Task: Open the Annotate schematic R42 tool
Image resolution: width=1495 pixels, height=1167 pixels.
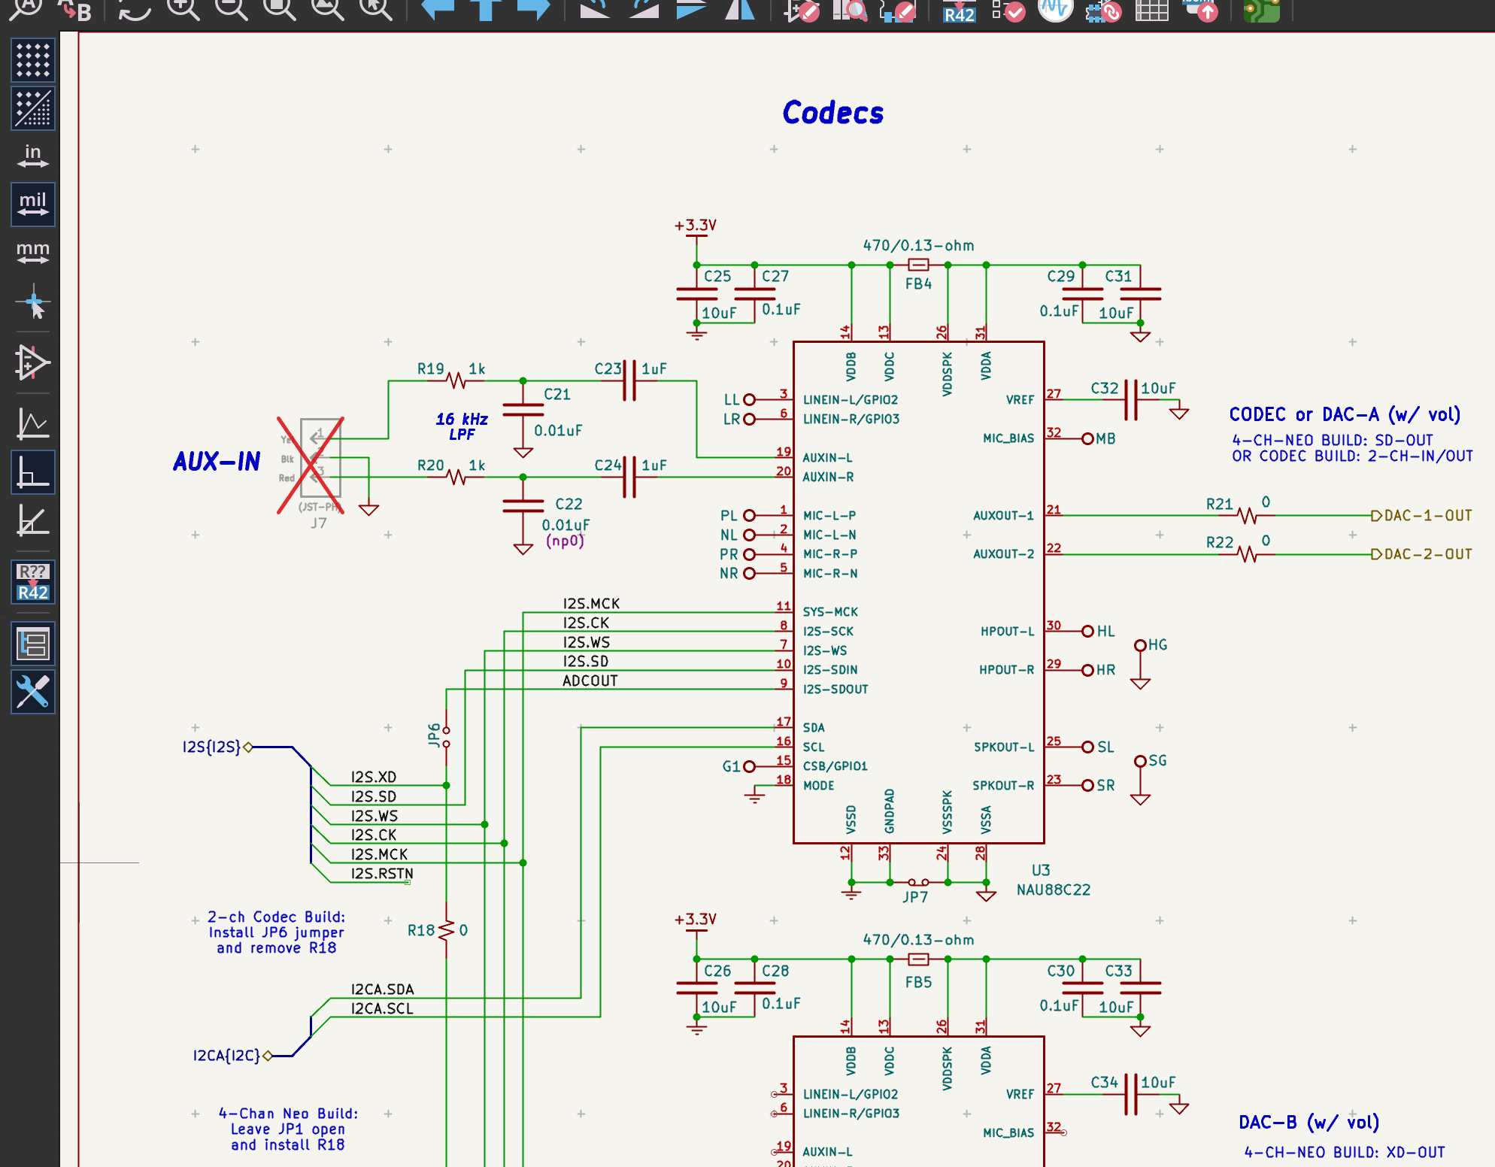Action: pyautogui.click(x=959, y=11)
